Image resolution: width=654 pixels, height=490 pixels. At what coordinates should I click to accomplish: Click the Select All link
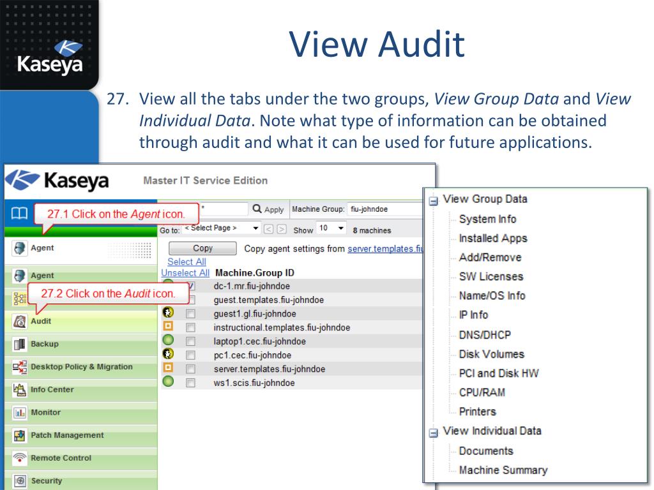(x=187, y=262)
